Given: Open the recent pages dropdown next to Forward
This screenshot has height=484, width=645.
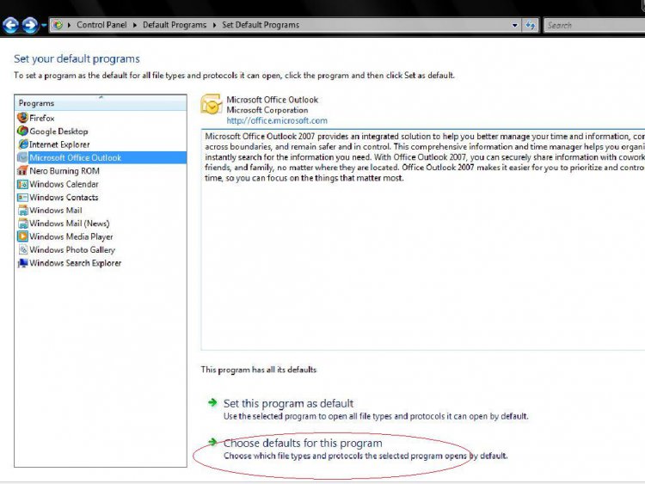Looking at the screenshot, I should click(43, 26).
